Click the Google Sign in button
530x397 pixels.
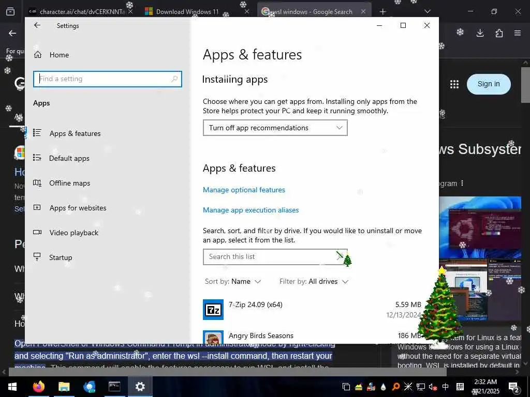[x=489, y=84]
